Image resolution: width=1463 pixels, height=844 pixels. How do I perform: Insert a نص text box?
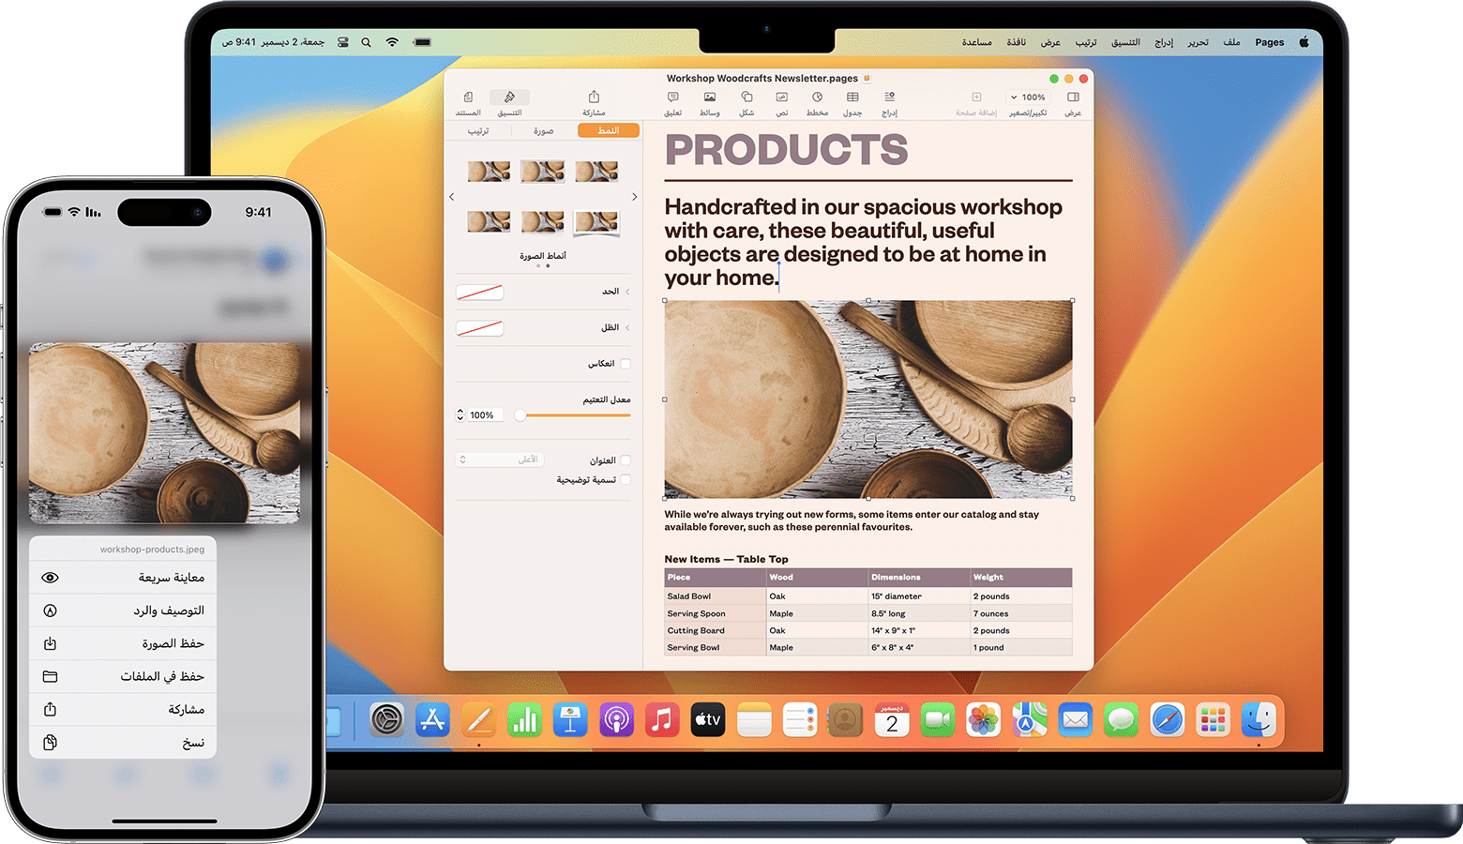[781, 103]
